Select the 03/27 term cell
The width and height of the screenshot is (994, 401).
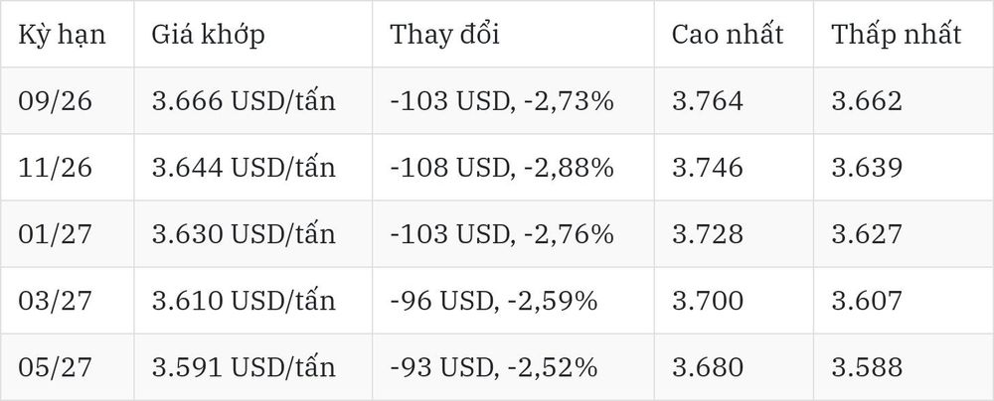click(x=55, y=301)
